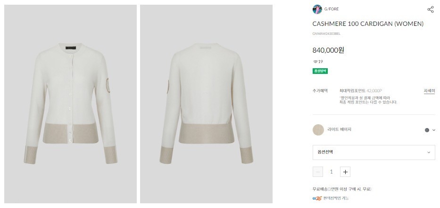This screenshot has width=440, height=208.
Task: Click the G/FORE brand logo avatar
Action: point(317,9)
